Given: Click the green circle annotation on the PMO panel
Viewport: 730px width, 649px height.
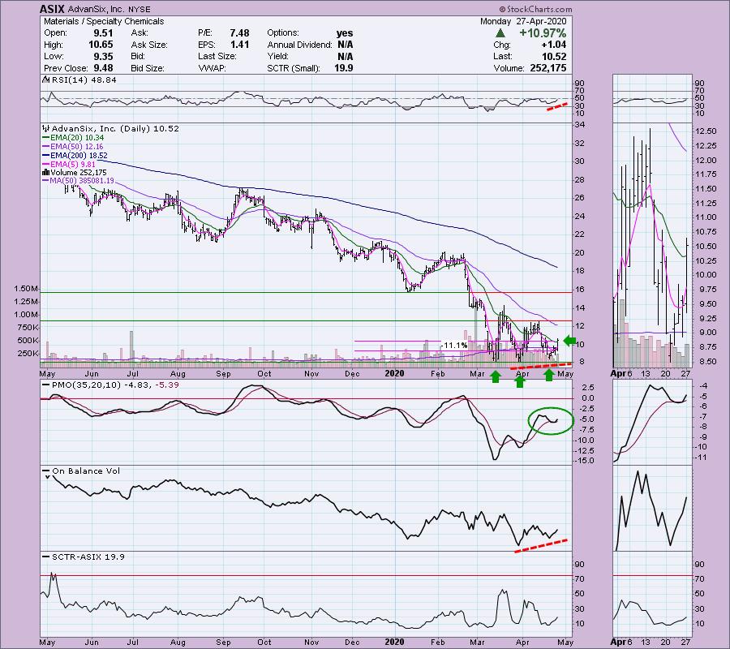Looking at the screenshot, I should click(551, 419).
